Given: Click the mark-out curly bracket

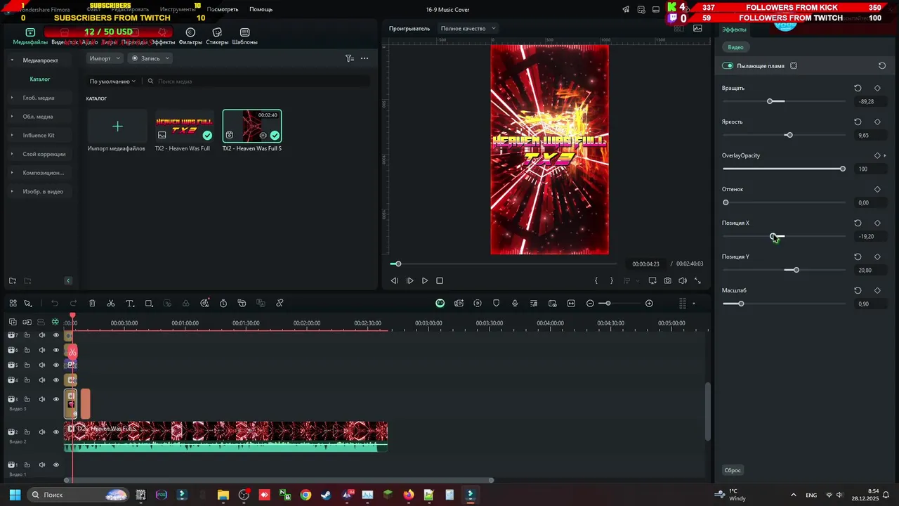Looking at the screenshot, I should tap(611, 280).
